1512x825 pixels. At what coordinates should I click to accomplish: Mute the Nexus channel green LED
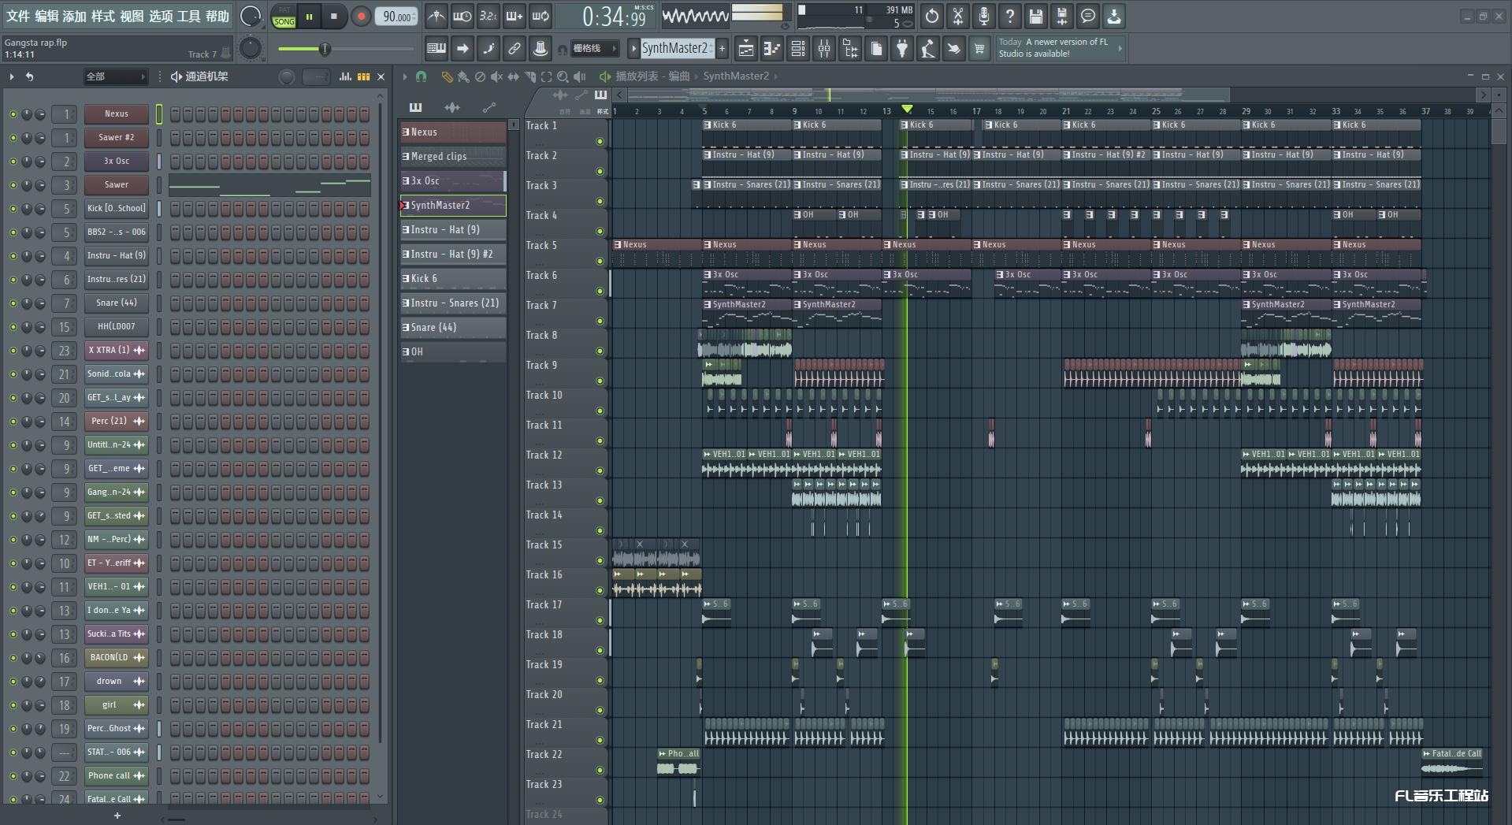point(13,114)
